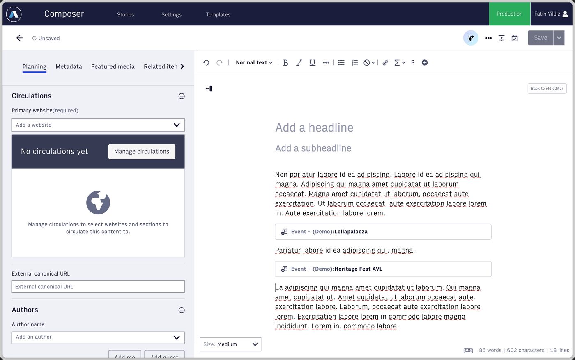
Task: Click the globe circulations illustration
Action: coord(98,202)
